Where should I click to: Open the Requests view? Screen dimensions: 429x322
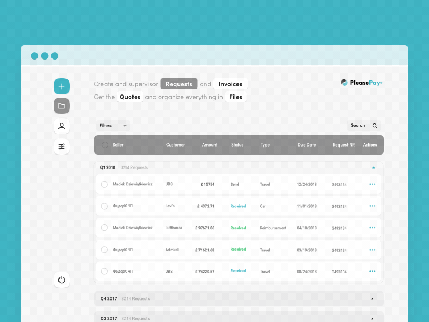179,84
